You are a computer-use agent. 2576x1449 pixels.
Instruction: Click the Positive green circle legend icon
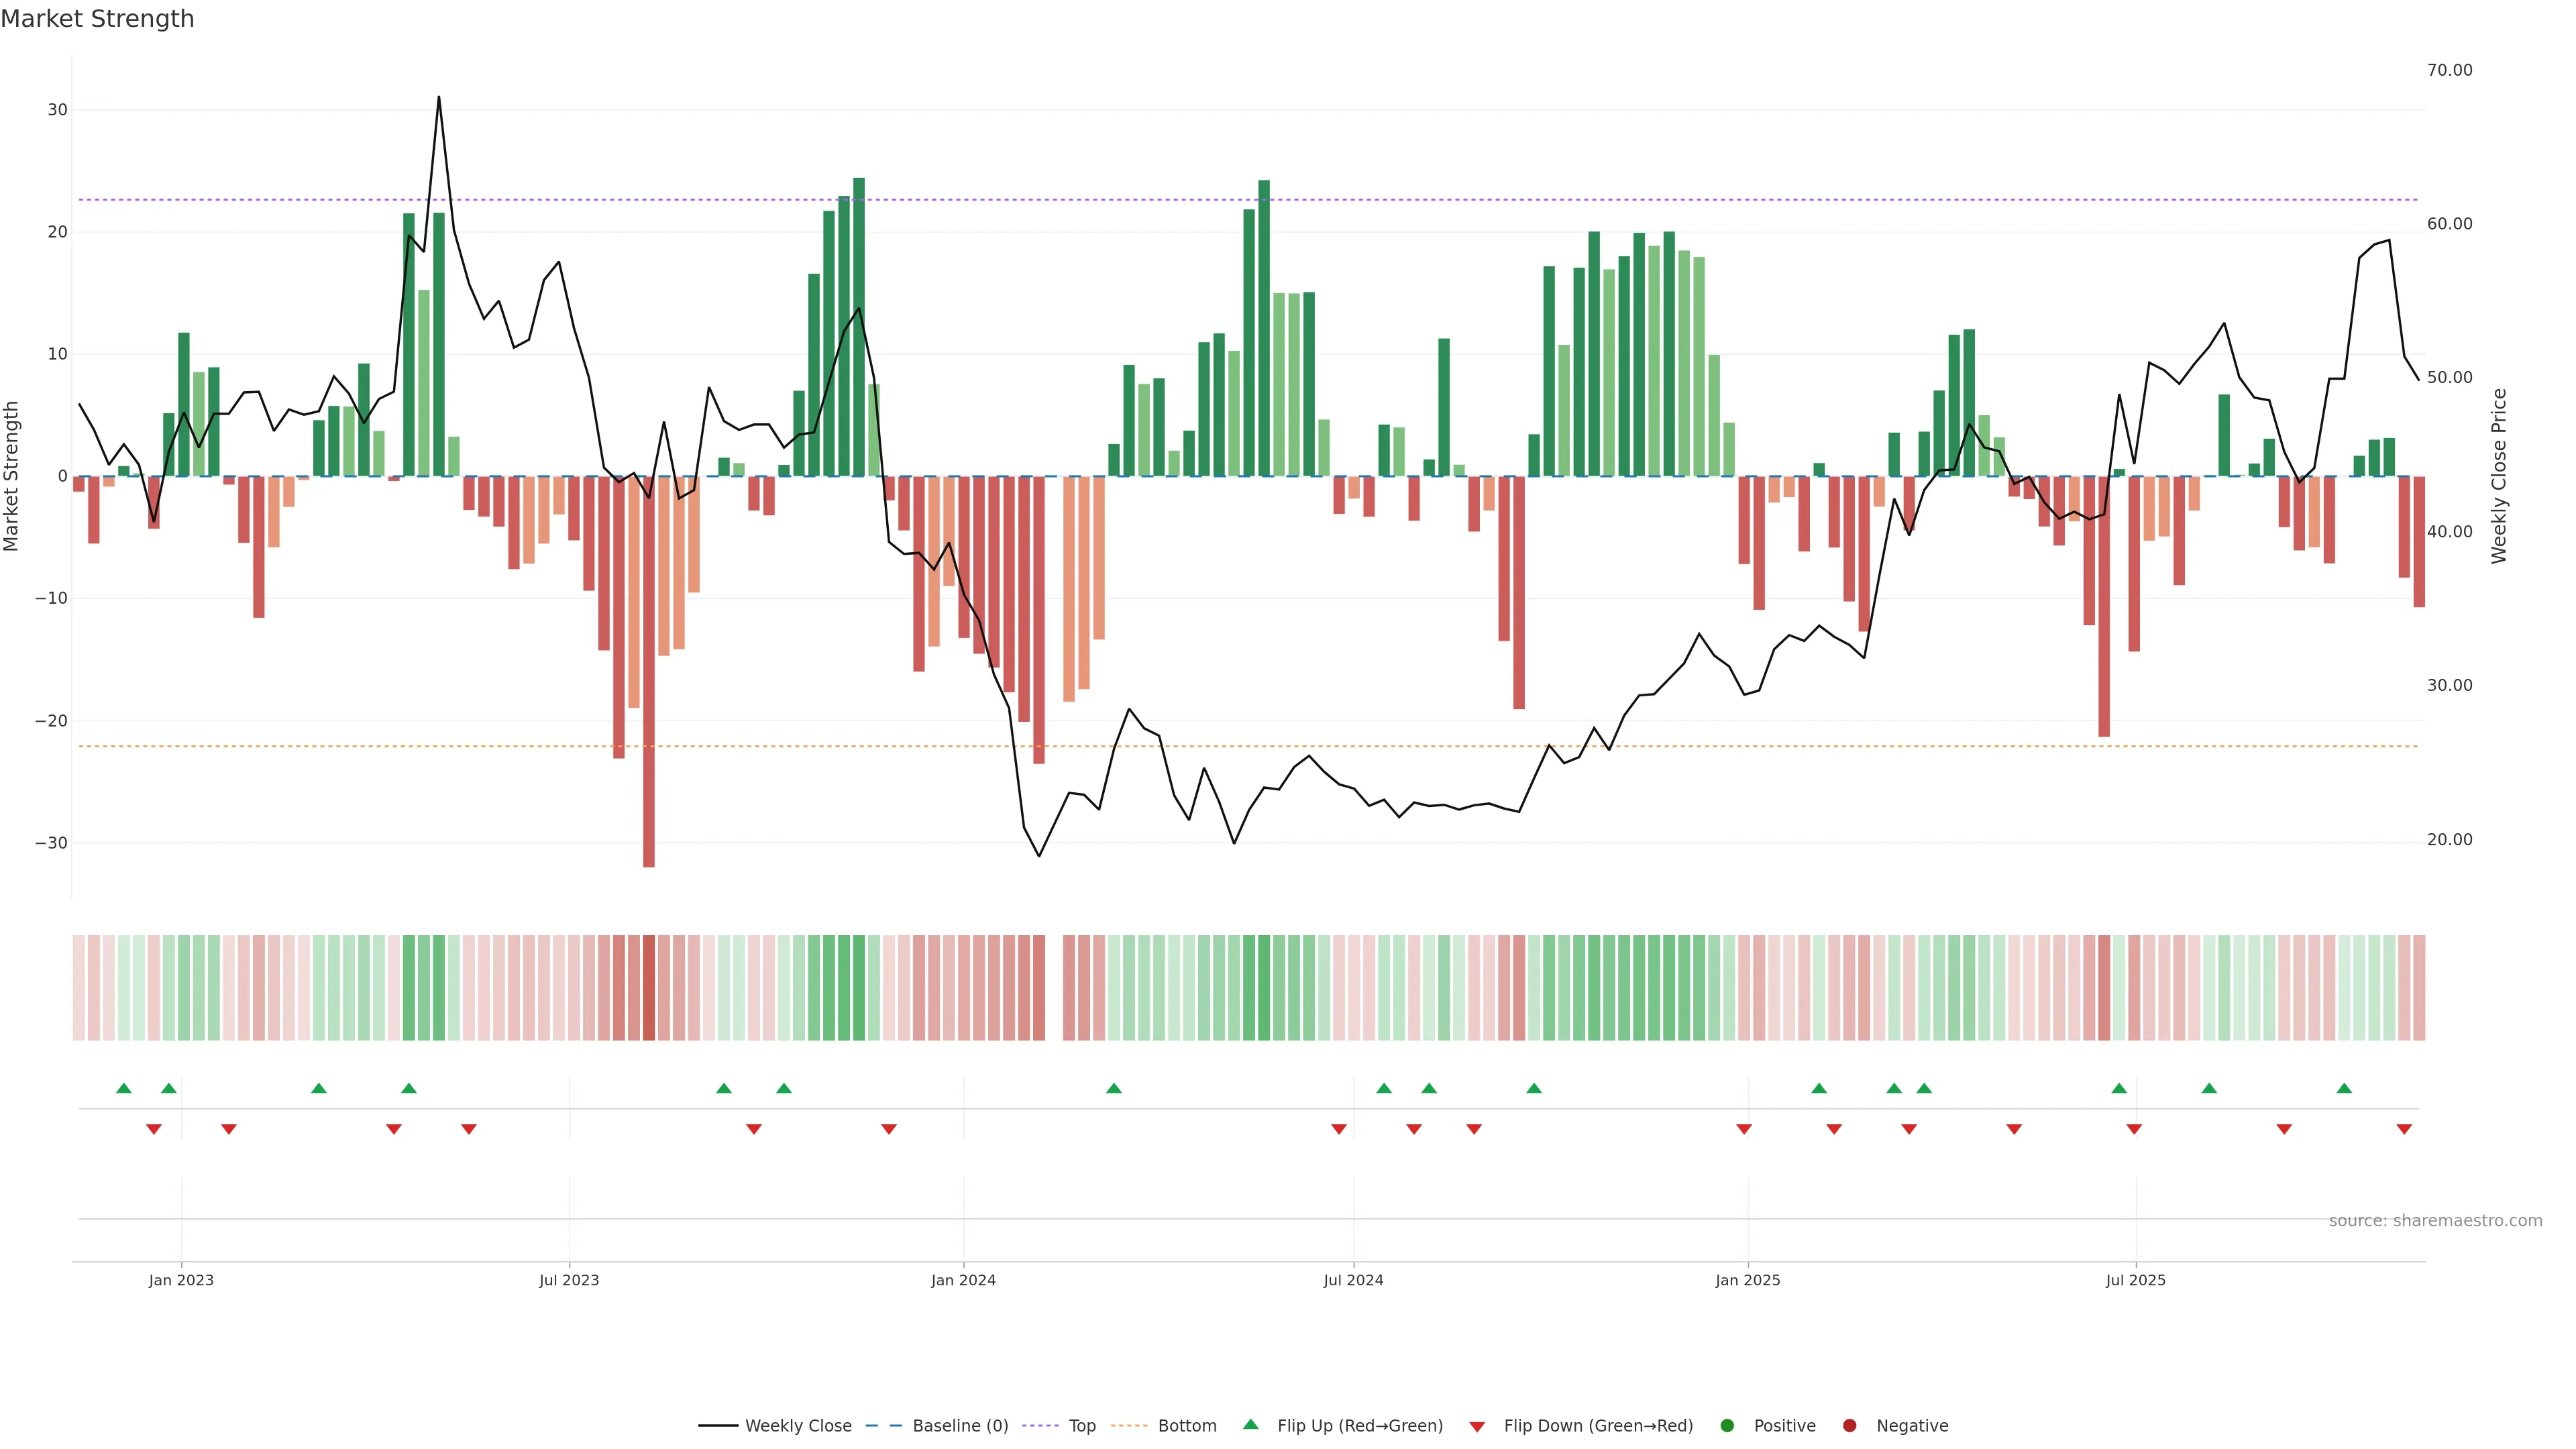point(1727,1425)
